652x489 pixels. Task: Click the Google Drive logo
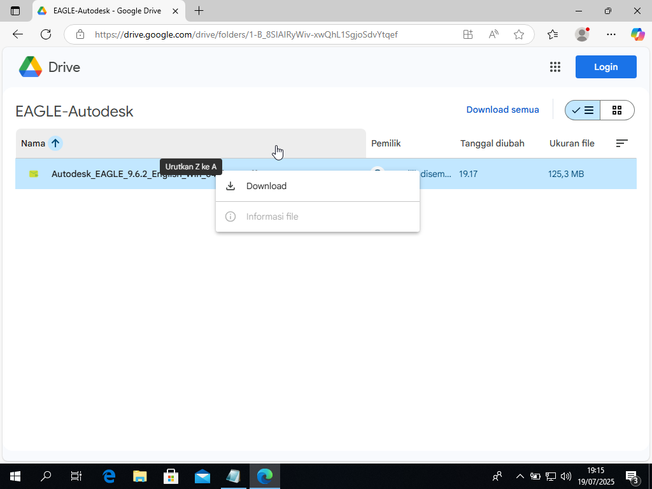(31, 67)
